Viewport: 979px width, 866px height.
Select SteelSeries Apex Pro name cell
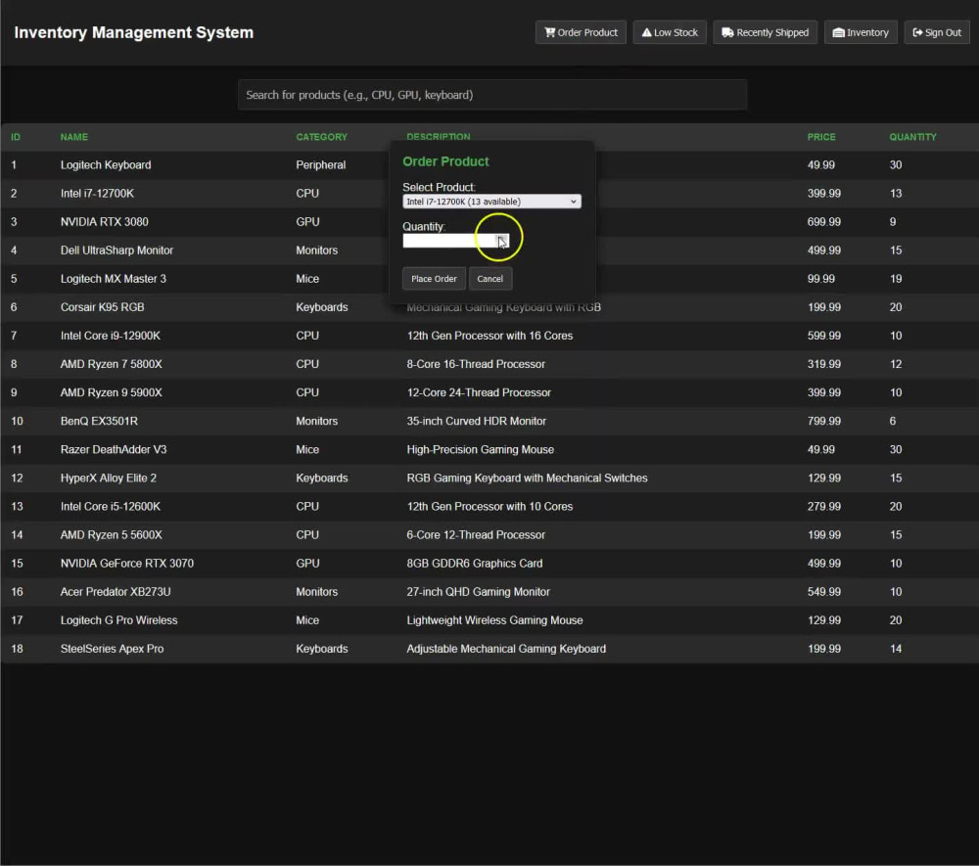[112, 649]
